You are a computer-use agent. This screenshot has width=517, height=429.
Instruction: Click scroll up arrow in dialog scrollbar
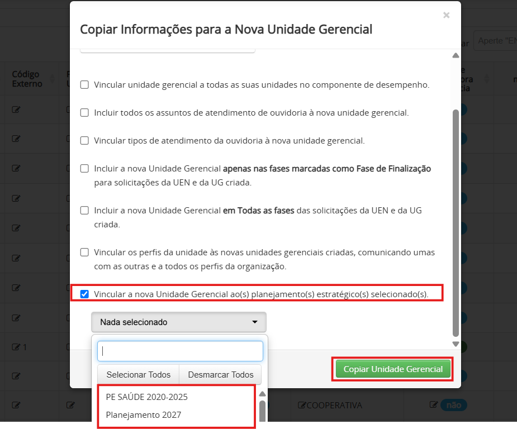point(456,55)
